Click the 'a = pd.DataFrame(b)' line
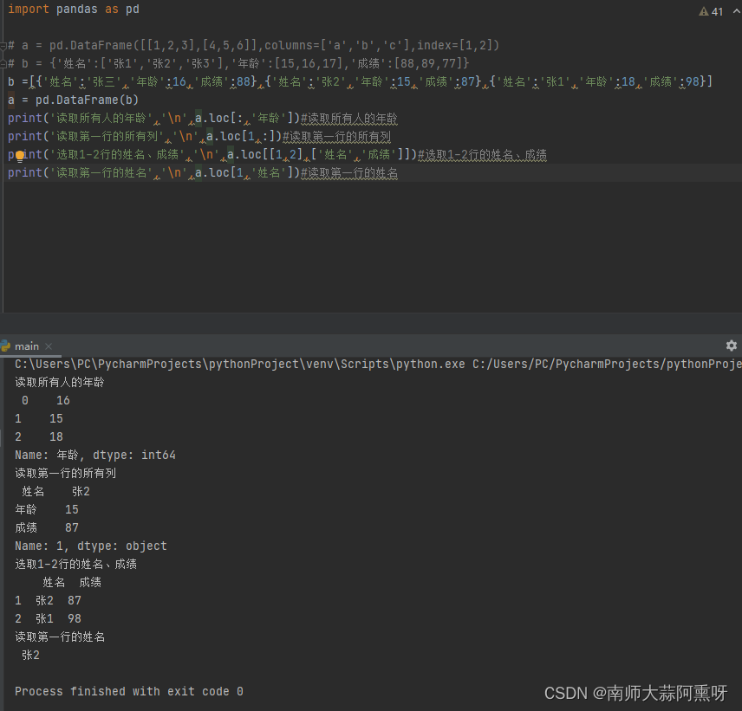The image size is (742, 711). 74,100
